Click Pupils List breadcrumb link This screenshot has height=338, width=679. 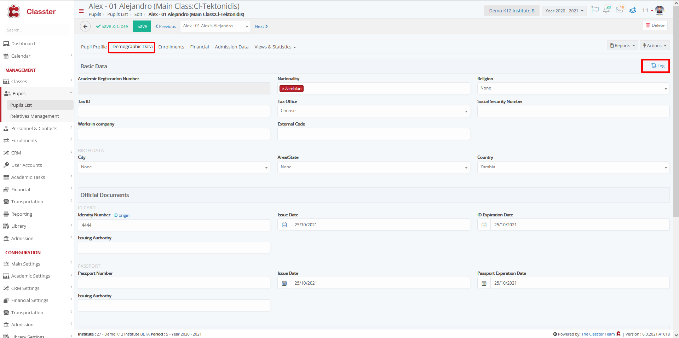pos(117,14)
